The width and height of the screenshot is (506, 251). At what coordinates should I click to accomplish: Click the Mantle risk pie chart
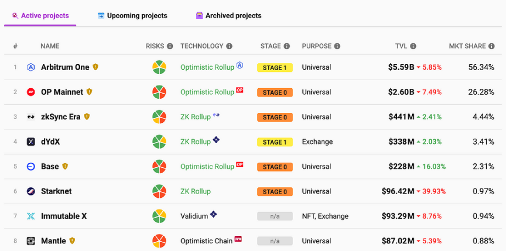[159, 241]
